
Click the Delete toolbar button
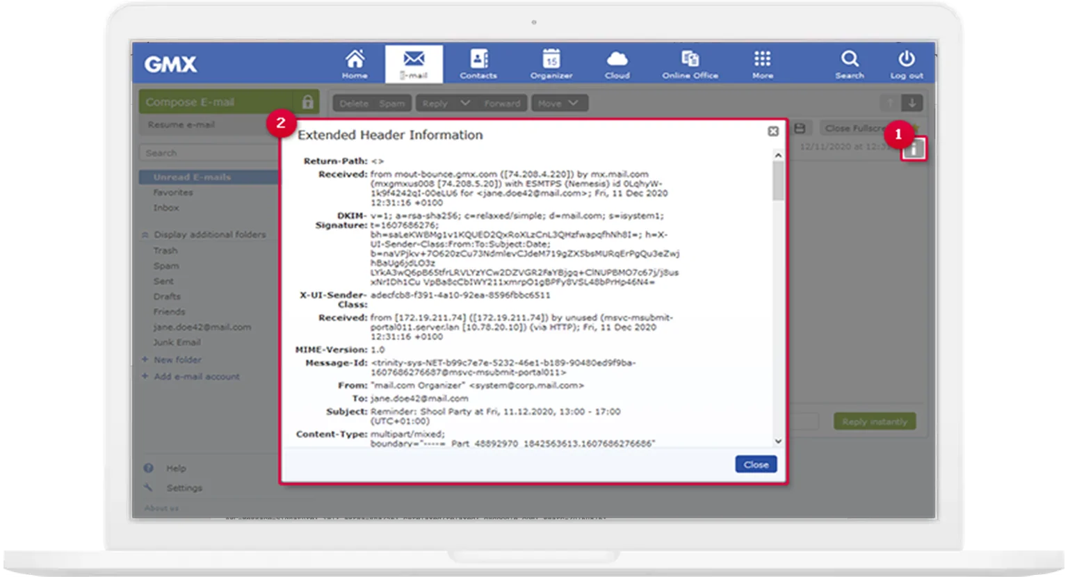pyautogui.click(x=354, y=104)
